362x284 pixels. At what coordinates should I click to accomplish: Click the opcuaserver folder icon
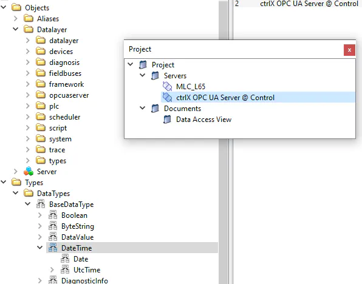41,95
